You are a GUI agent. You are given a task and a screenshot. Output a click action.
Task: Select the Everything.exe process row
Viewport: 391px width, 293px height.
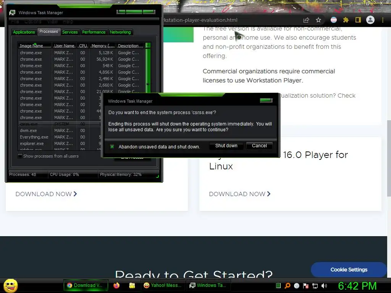[60, 137]
